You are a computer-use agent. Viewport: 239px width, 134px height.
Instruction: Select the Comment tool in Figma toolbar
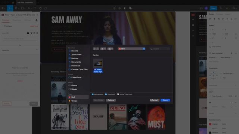[46, 8]
